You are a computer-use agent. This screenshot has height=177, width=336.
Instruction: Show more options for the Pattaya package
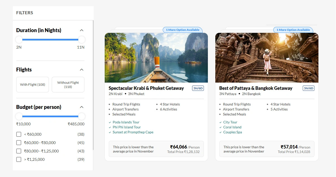tap(293, 30)
